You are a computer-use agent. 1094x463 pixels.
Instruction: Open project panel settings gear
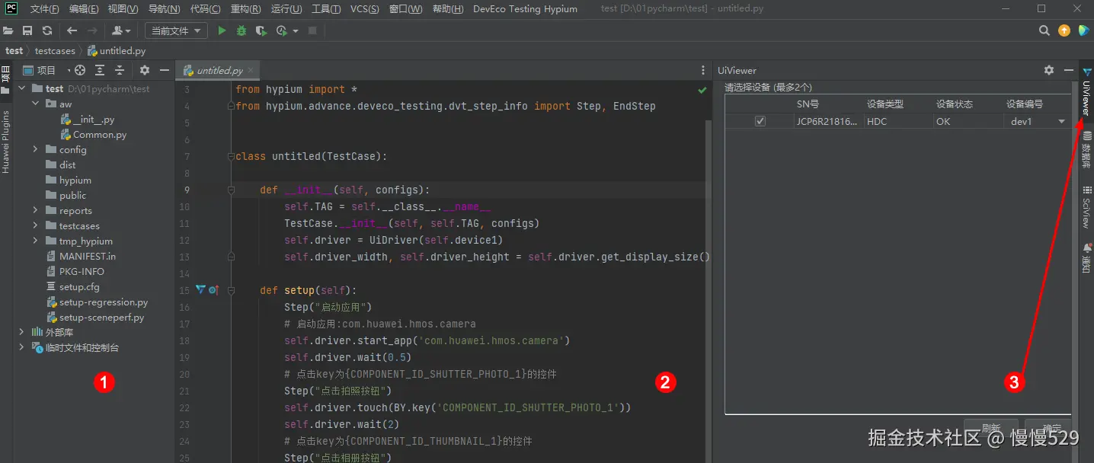pyautogui.click(x=145, y=70)
